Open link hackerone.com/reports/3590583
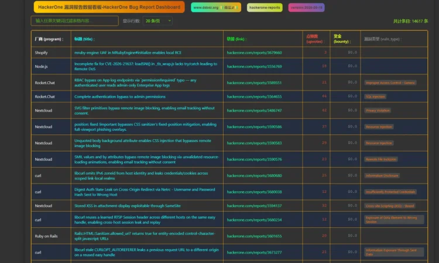The width and height of the screenshot is (439, 263). (x=254, y=143)
